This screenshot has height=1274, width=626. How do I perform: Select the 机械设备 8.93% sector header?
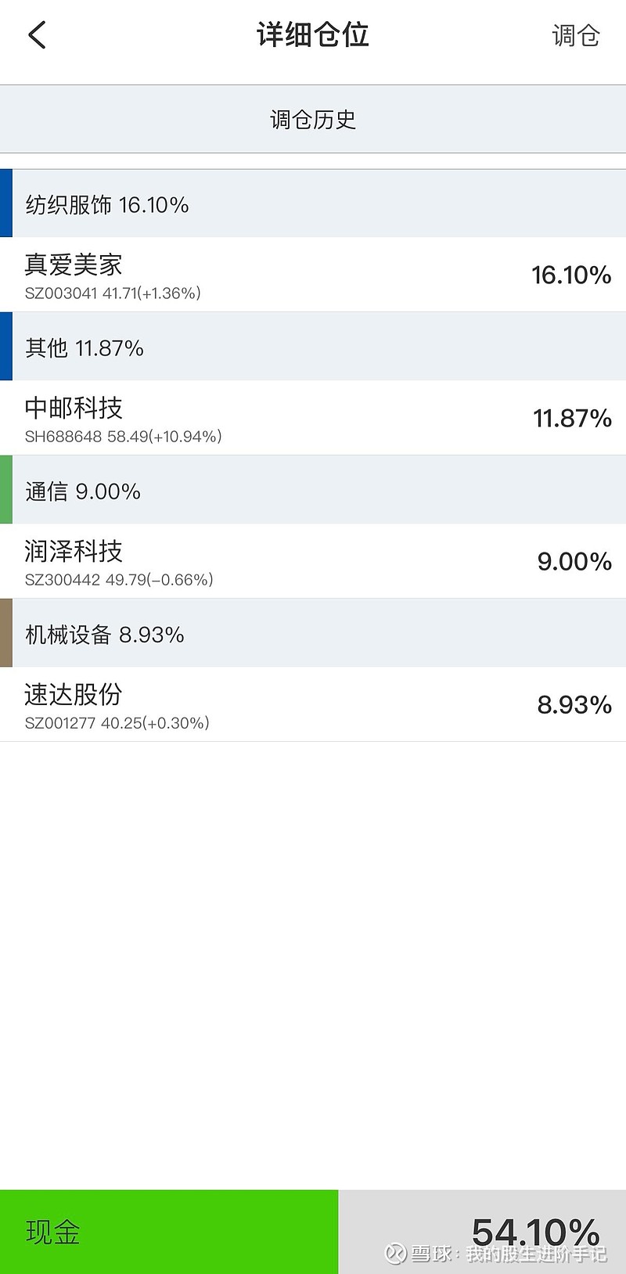[105, 635]
